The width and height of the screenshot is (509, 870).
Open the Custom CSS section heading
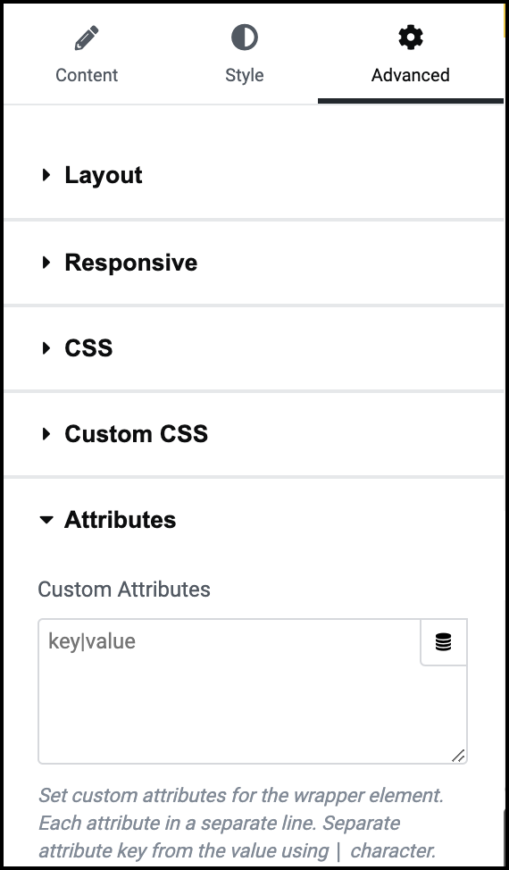coord(137,434)
